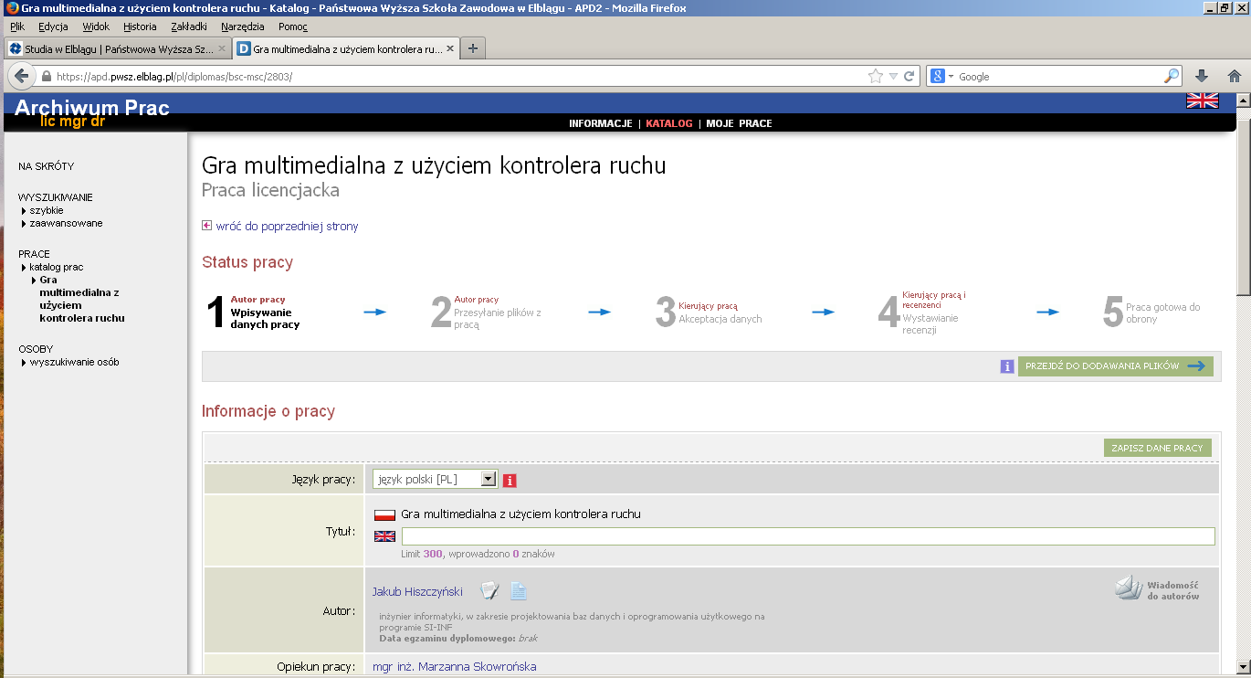Image resolution: width=1251 pixels, height=678 pixels.
Task: Click the Archiwum Prac site logo
Action: pos(92,112)
